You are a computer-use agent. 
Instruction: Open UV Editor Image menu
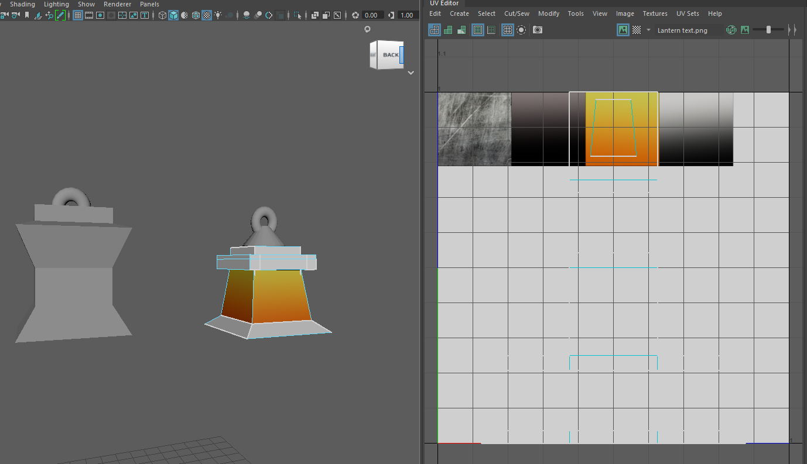coord(625,13)
